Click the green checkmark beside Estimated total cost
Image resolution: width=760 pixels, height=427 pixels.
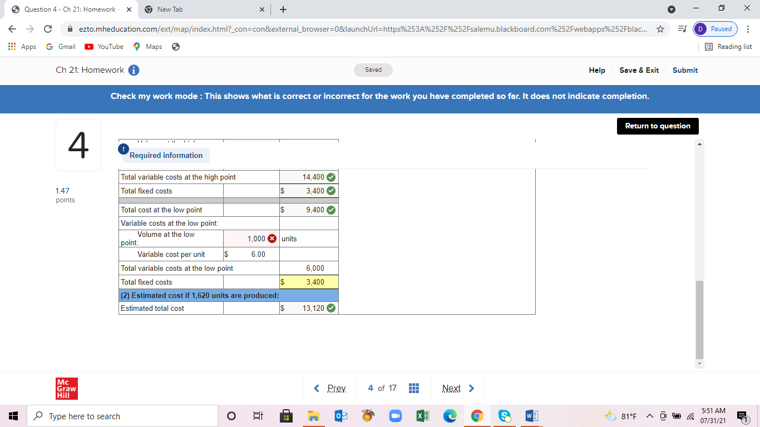pos(330,307)
